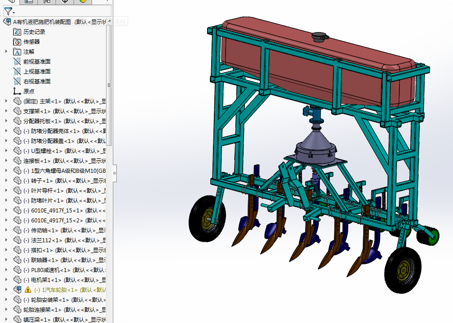Click the 支撑架<1> part icon
453x323 pixels.
tap(17, 111)
